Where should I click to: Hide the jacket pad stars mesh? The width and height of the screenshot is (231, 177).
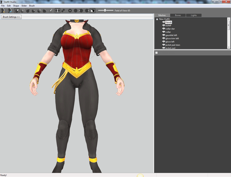pyautogui.click(x=164, y=45)
